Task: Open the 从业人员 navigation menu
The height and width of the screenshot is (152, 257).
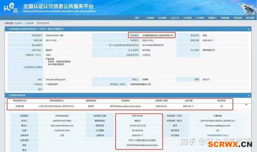Action: 175,18
